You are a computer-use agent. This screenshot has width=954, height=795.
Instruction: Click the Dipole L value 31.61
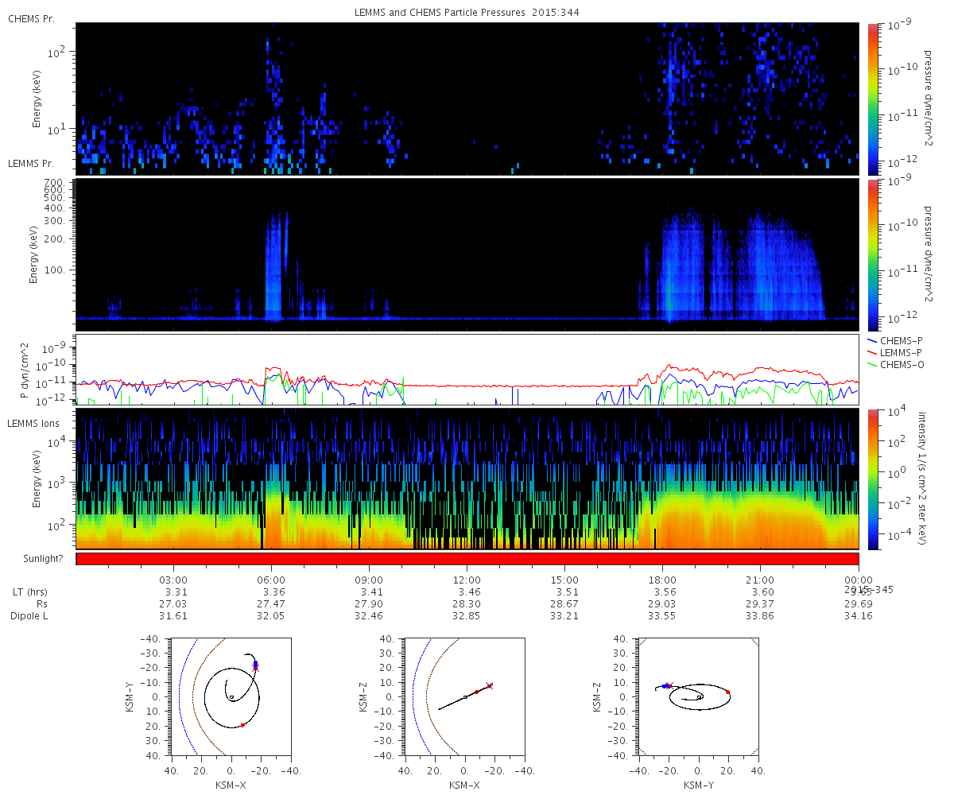(x=173, y=616)
